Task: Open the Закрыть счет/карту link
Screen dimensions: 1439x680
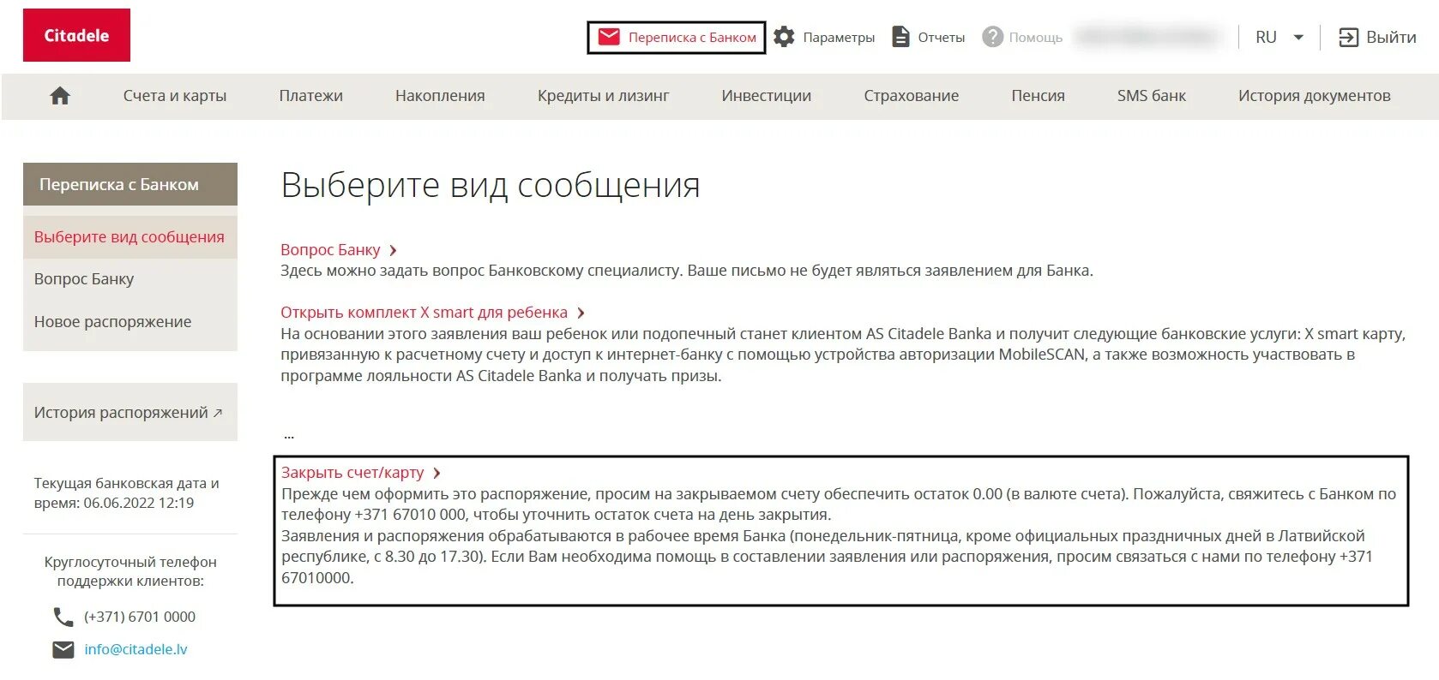Action: (352, 473)
